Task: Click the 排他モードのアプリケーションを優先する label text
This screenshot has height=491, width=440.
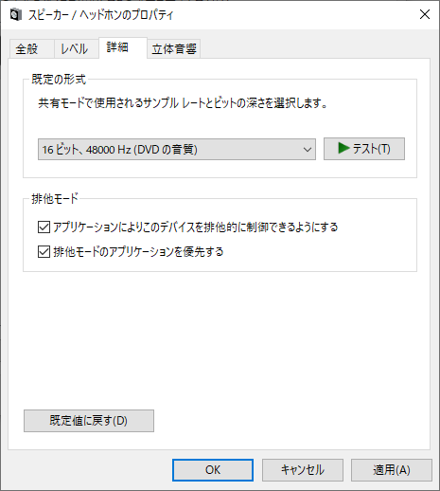Action: point(138,252)
